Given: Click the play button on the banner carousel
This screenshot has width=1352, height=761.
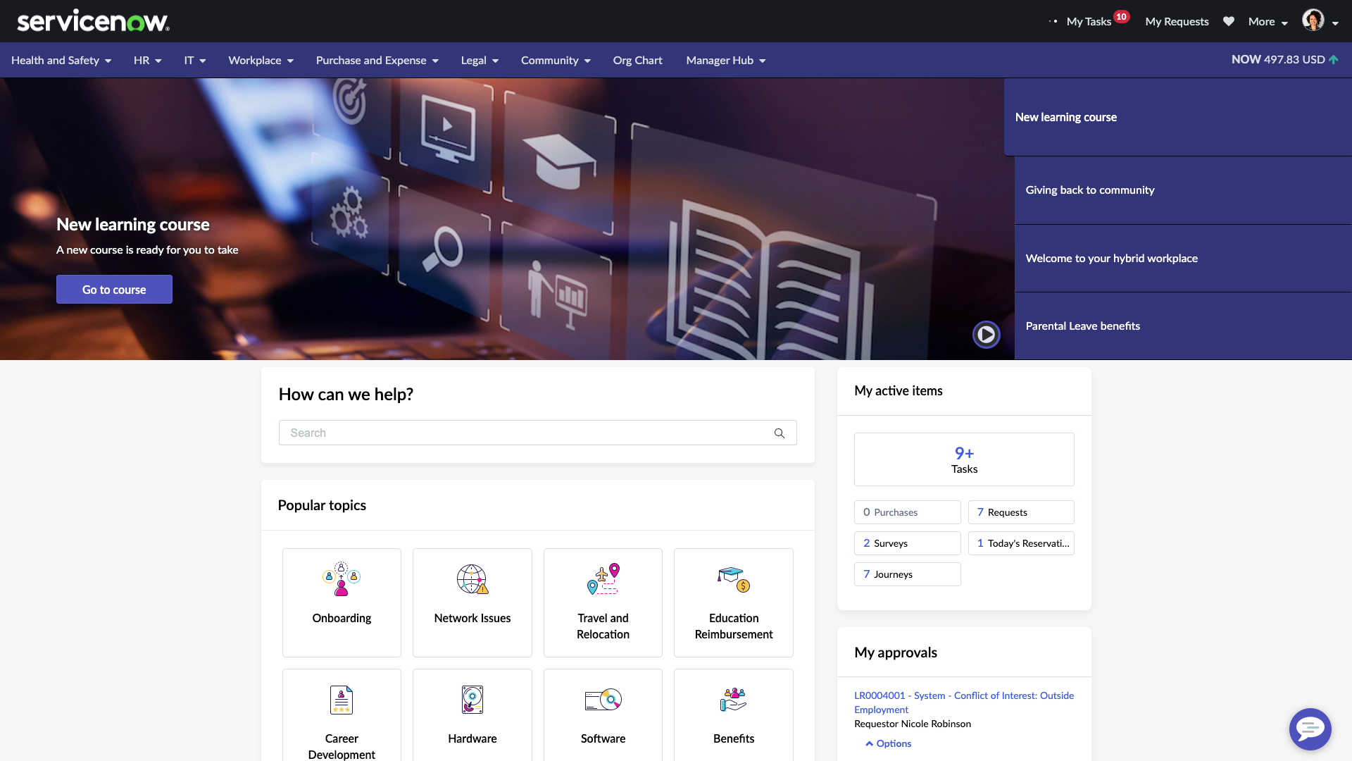Looking at the screenshot, I should (987, 335).
